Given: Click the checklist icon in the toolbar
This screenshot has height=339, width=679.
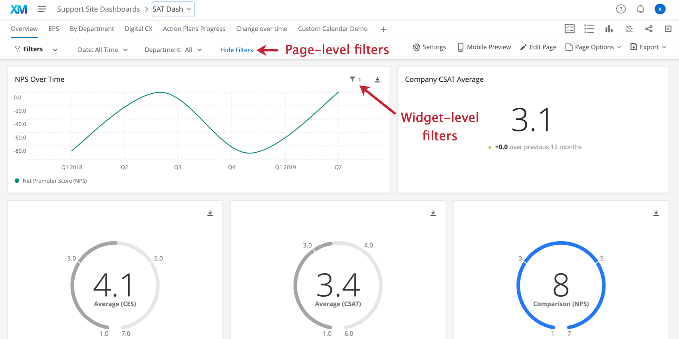Looking at the screenshot, I should [570, 29].
